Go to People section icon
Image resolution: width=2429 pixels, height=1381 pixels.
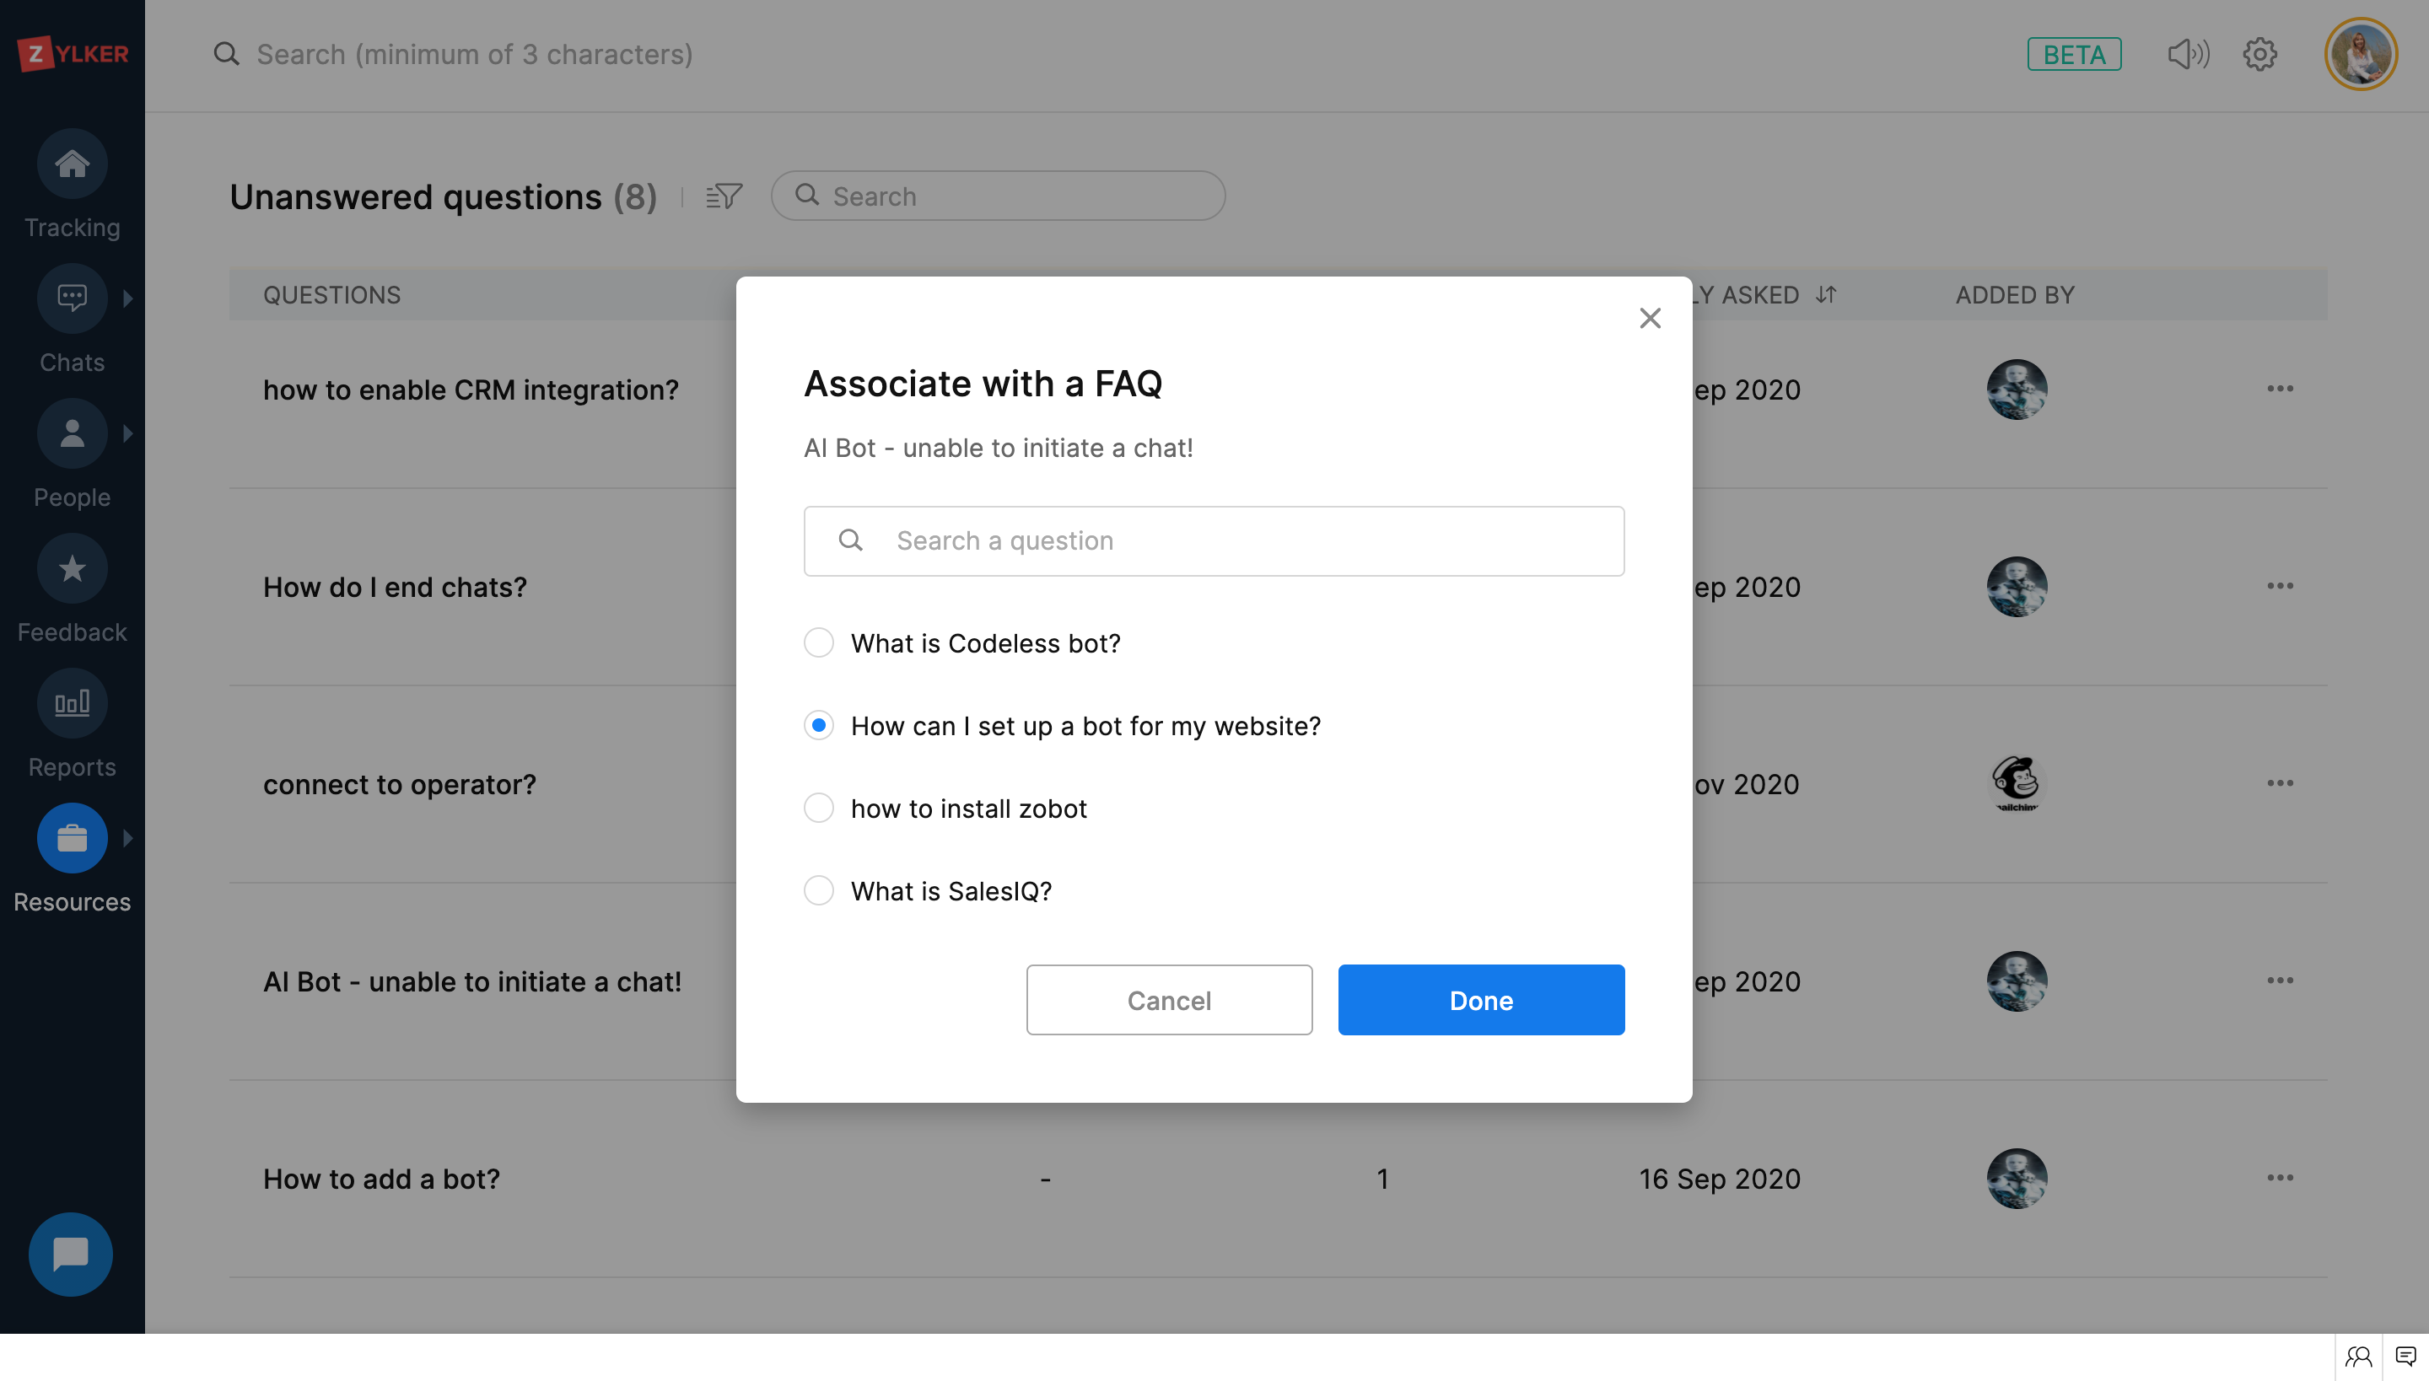coord(73,433)
